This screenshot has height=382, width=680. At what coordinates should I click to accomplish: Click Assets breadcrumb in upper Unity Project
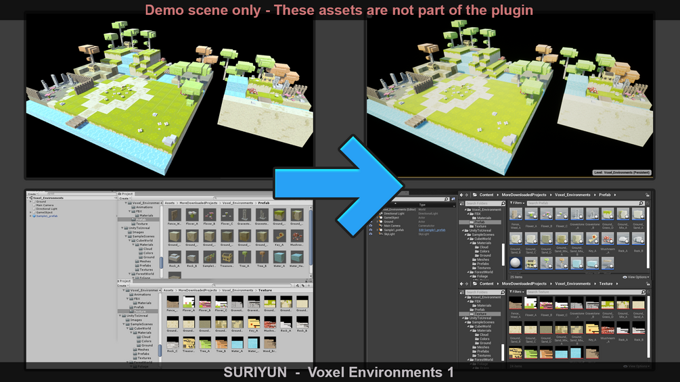pyautogui.click(x=170, y=203)
